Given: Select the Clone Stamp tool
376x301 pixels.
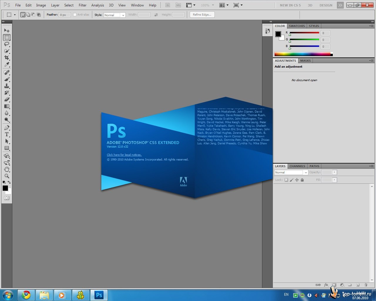Looking at the screenshot, I should coord(7,86).
